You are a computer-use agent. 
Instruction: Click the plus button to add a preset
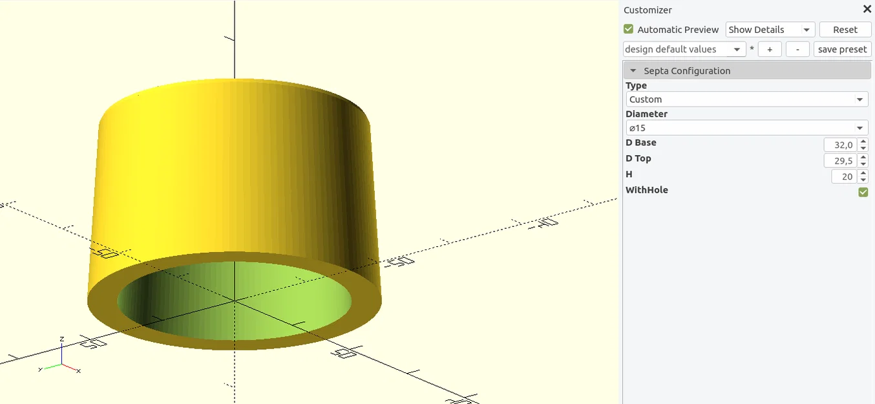tap(769, 48)
